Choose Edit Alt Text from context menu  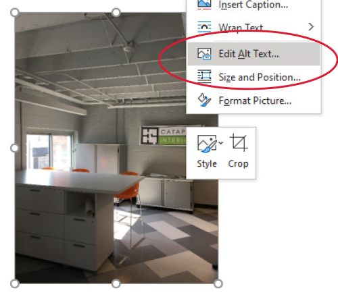coord(254,54)
